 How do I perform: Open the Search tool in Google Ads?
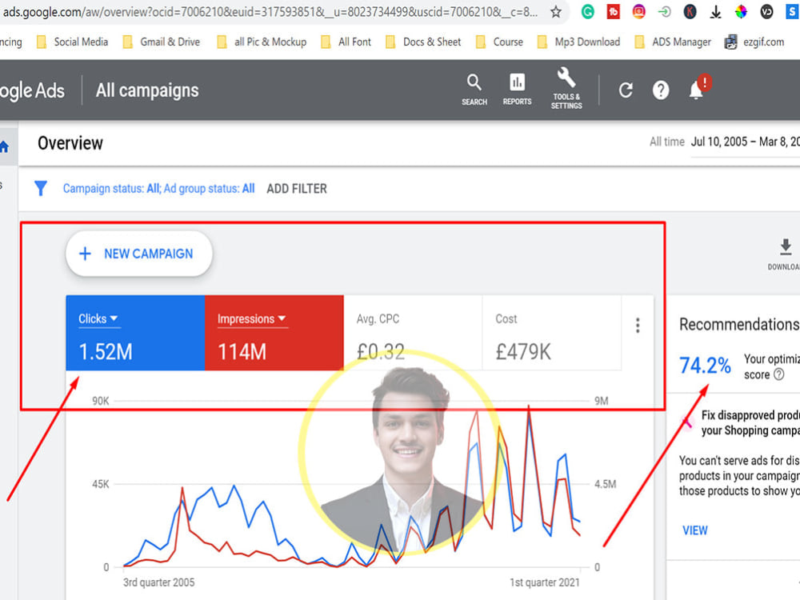coord(474,90)
